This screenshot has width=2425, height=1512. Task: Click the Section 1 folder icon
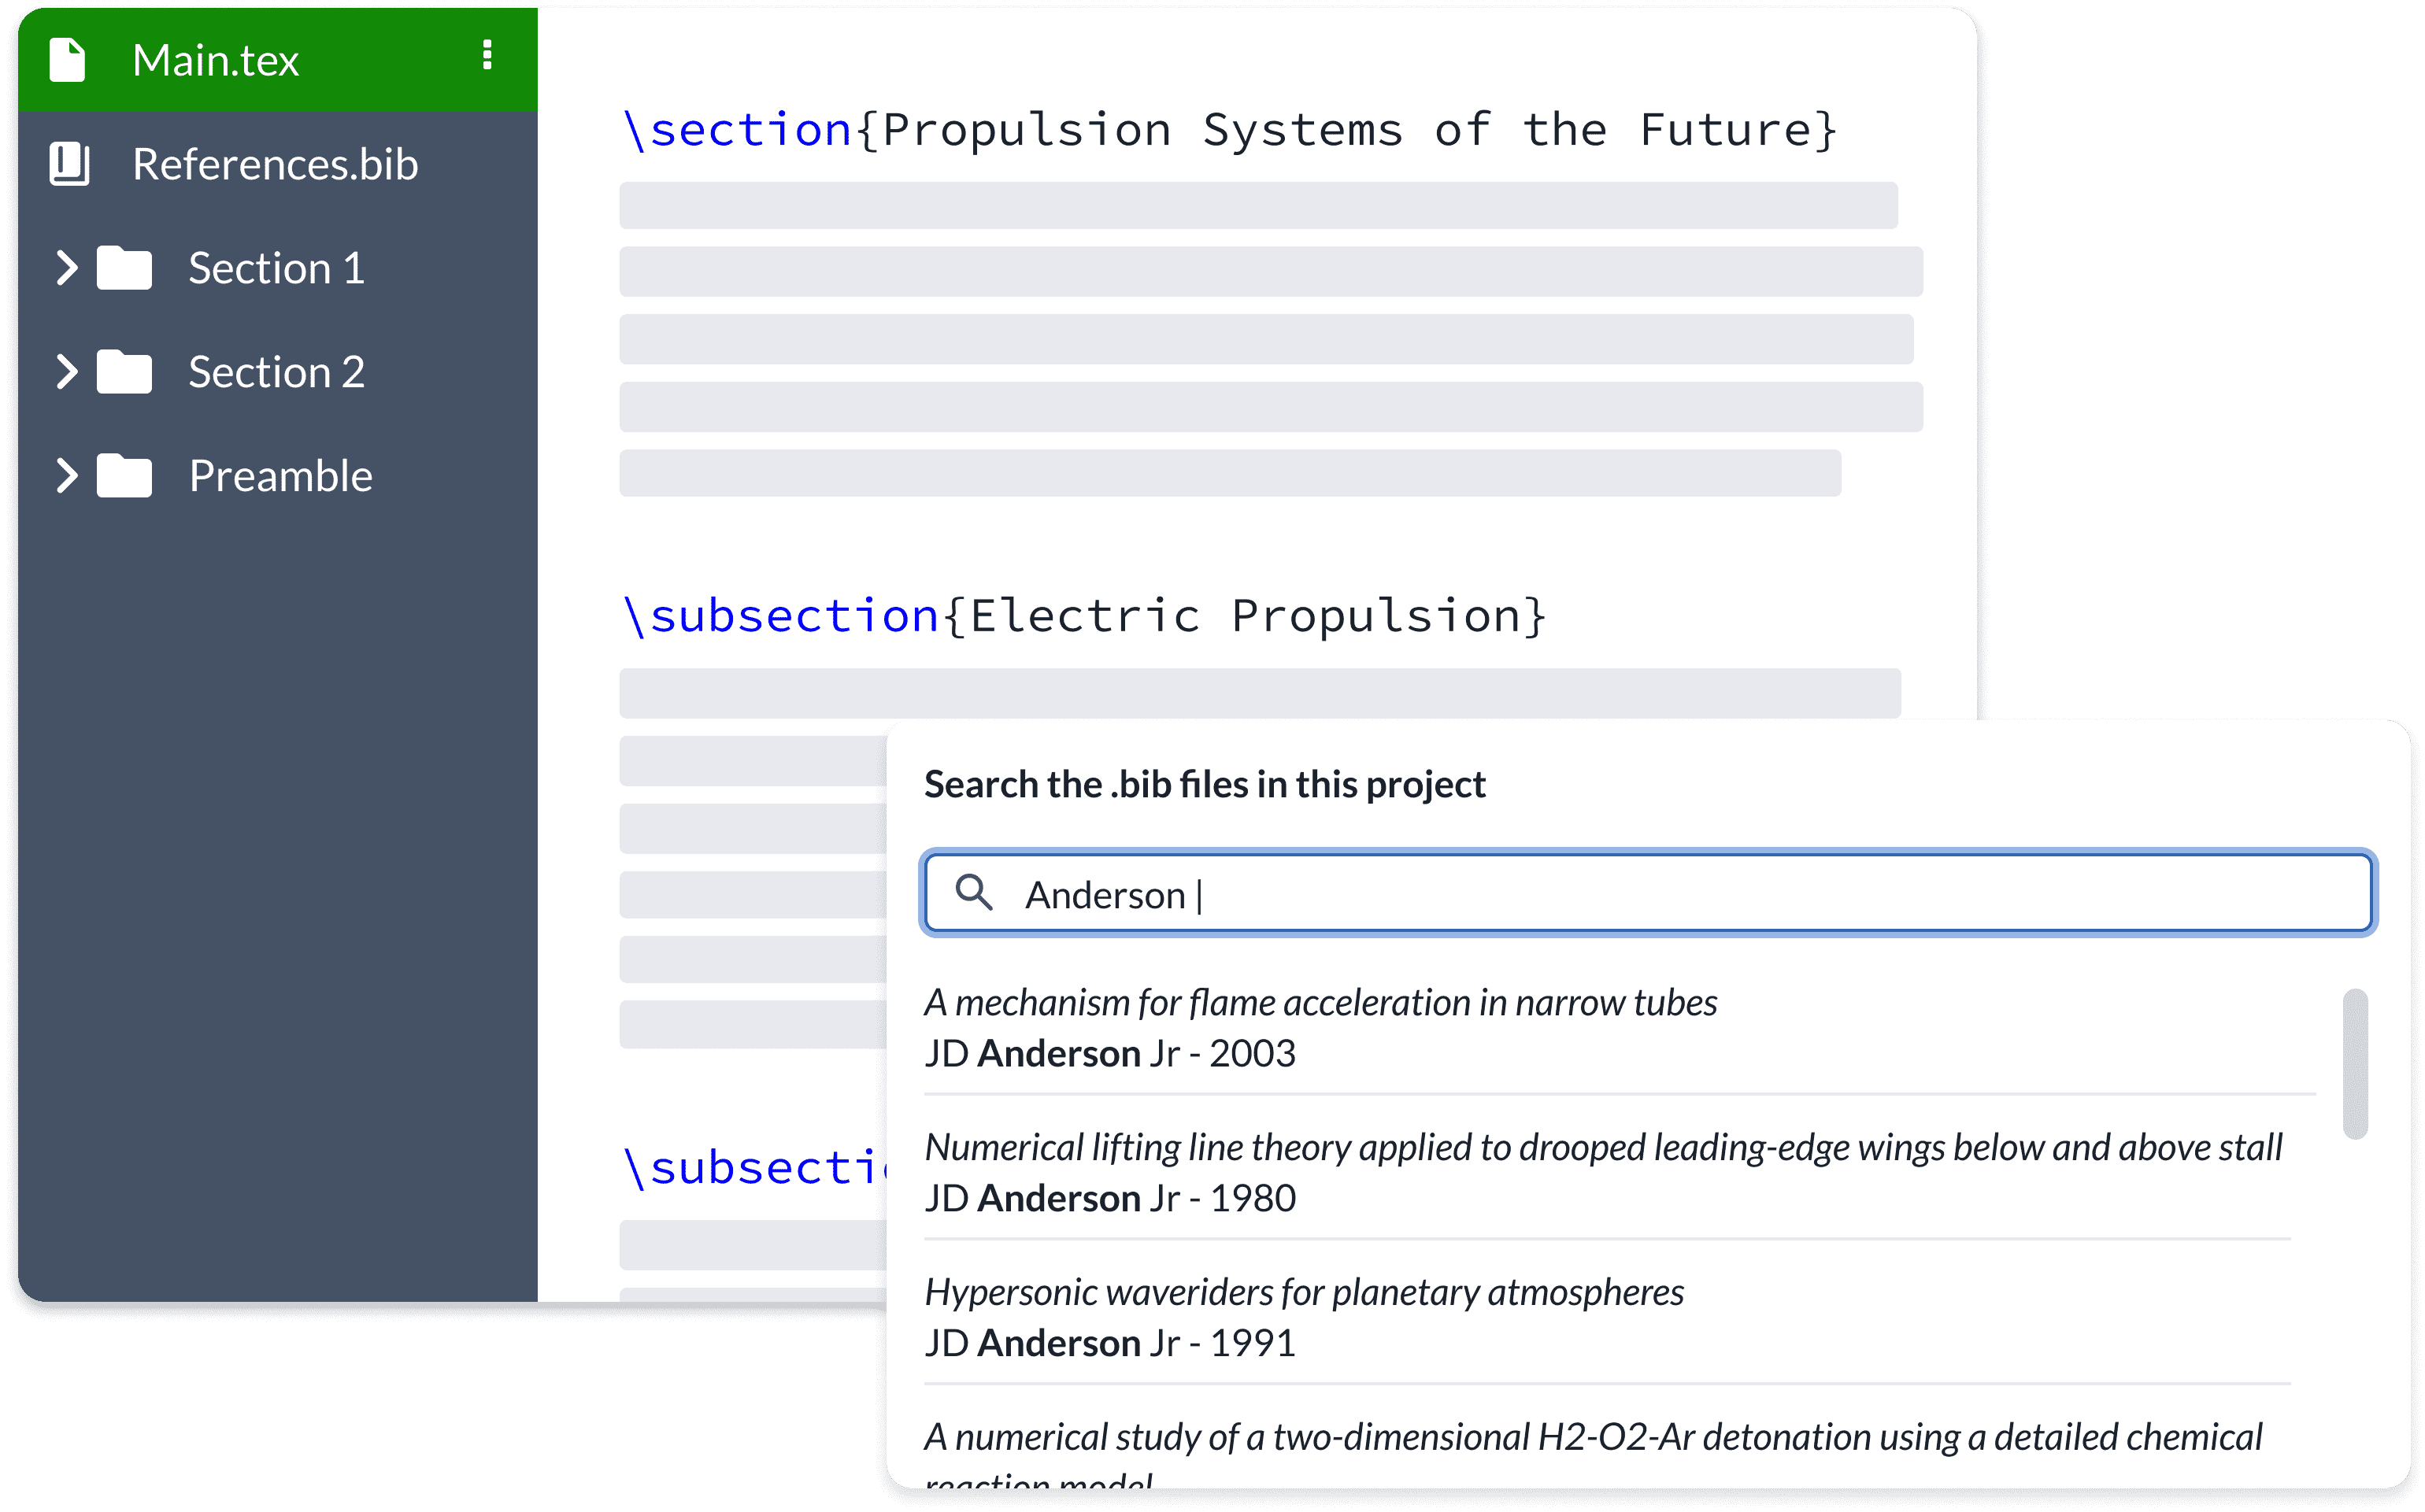pyautogui.click(x=126, y=267)
